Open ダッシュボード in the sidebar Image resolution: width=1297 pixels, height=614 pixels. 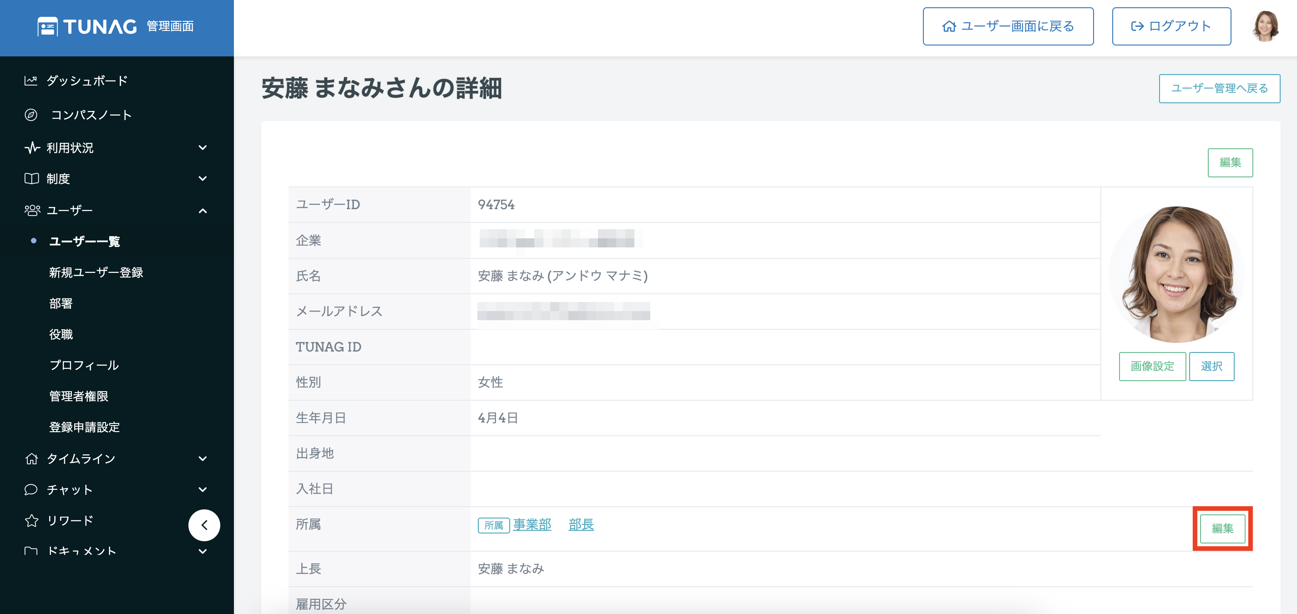[87, 81]
